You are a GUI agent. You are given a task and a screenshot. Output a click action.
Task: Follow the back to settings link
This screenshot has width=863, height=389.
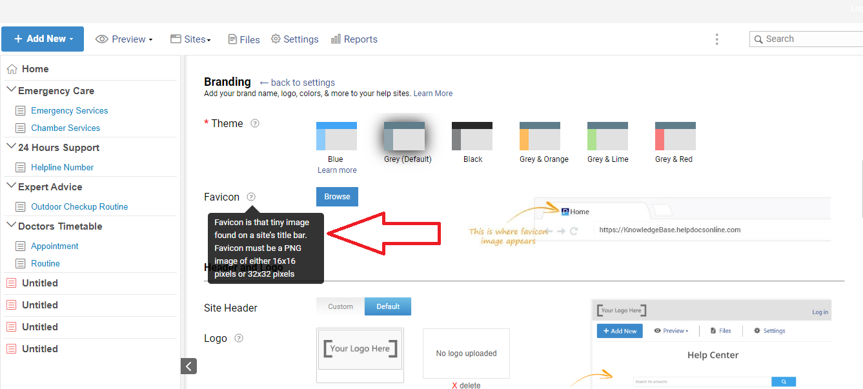point(297,83)
